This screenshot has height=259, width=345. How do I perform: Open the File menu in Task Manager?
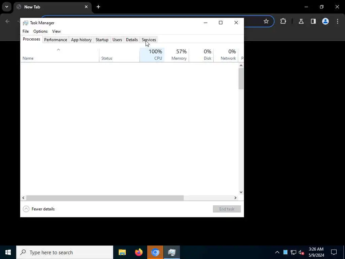coord(26,31)
